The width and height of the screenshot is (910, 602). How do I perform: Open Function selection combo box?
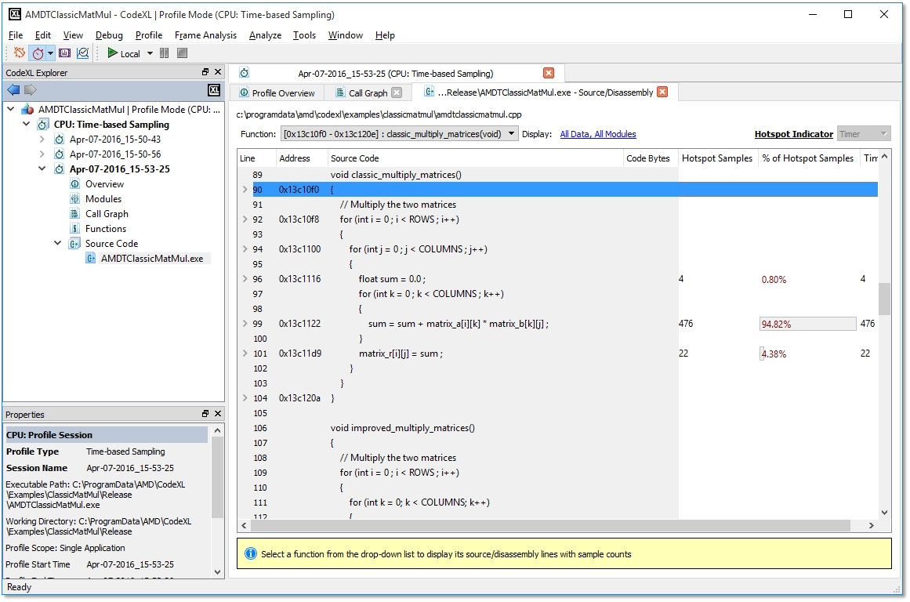click(x=399, y=134)
